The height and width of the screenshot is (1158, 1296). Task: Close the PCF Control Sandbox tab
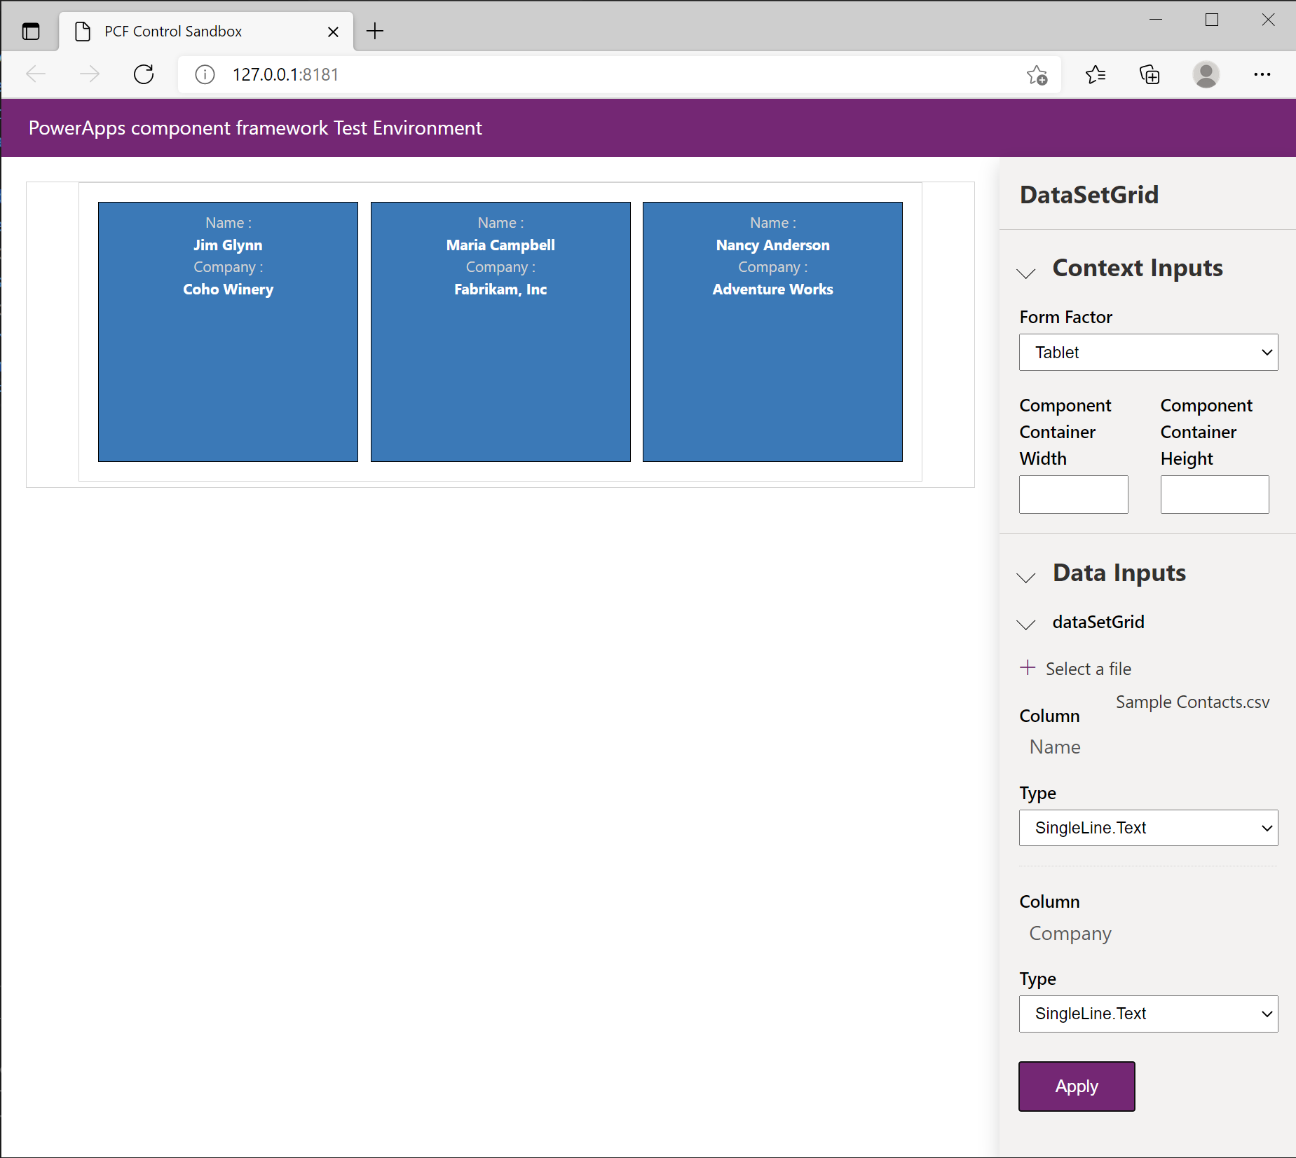click(333, 32)
